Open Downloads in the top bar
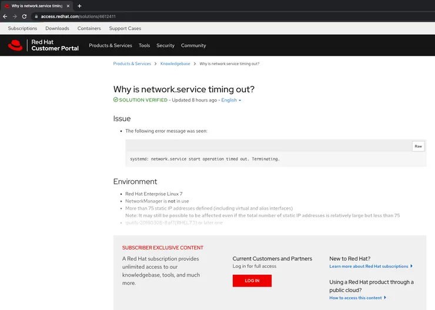Image resolution: width=435 pixels, height=310 pixels. point(57,28)
